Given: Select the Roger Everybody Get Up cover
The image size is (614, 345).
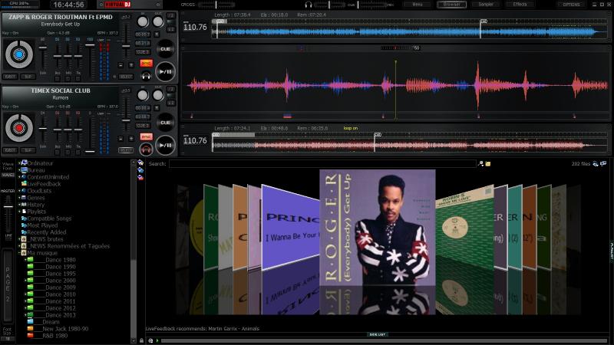Looking at the screenshot, I should [378, 227].
